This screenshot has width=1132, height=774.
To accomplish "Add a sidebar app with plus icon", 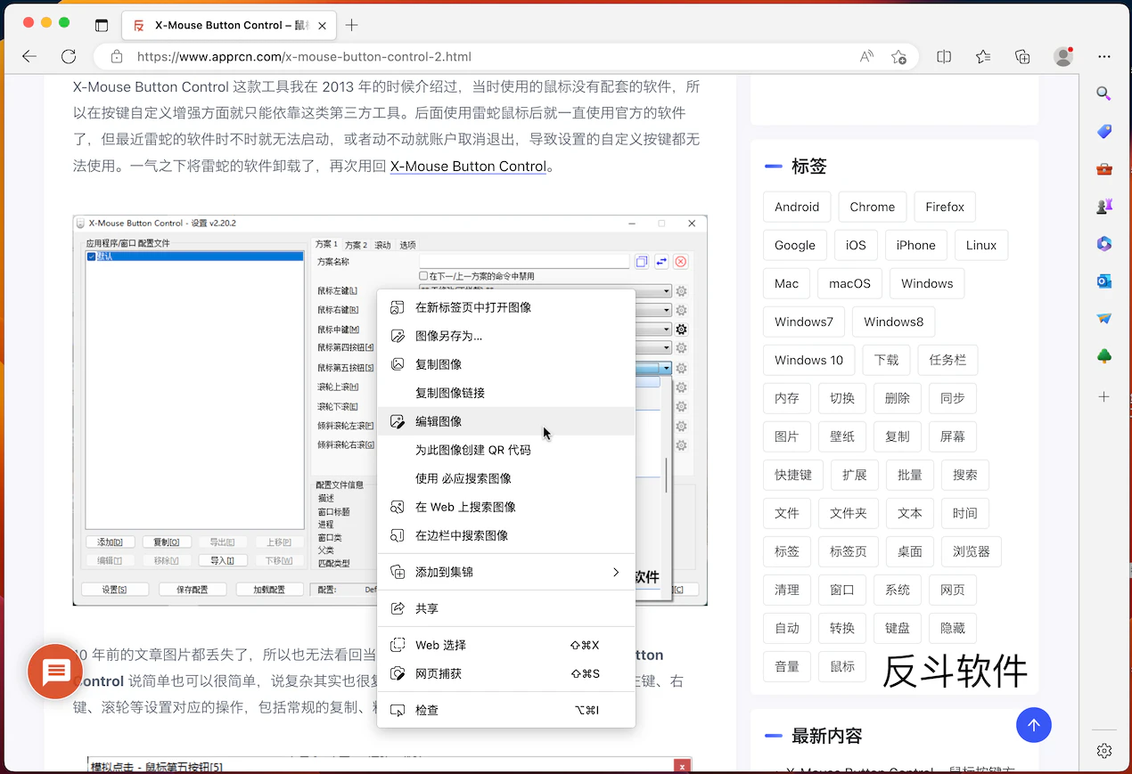I will click(x=1104, y=396).
